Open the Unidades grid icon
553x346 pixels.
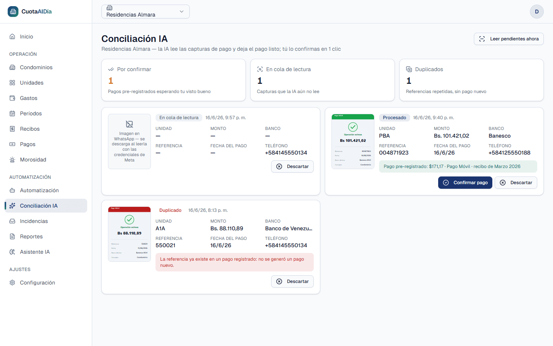pyautogui.click(x=12, y=83)
